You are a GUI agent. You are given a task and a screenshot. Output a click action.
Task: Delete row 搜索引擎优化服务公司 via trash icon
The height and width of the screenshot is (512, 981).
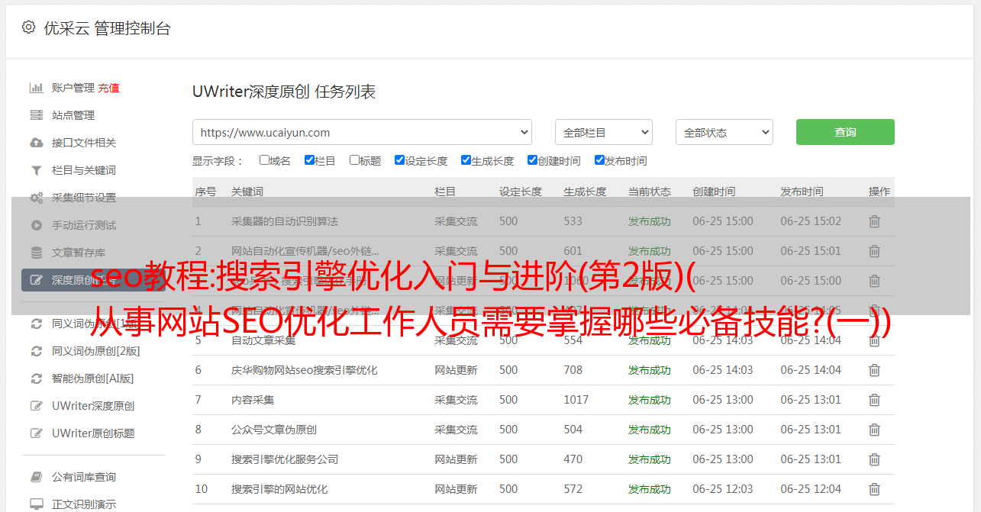click(x=875, y=459)
